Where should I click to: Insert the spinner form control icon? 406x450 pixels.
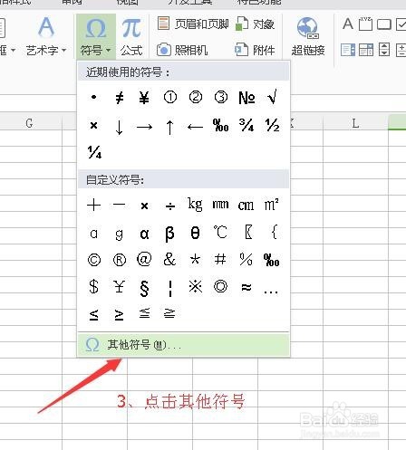pos(384,50)
